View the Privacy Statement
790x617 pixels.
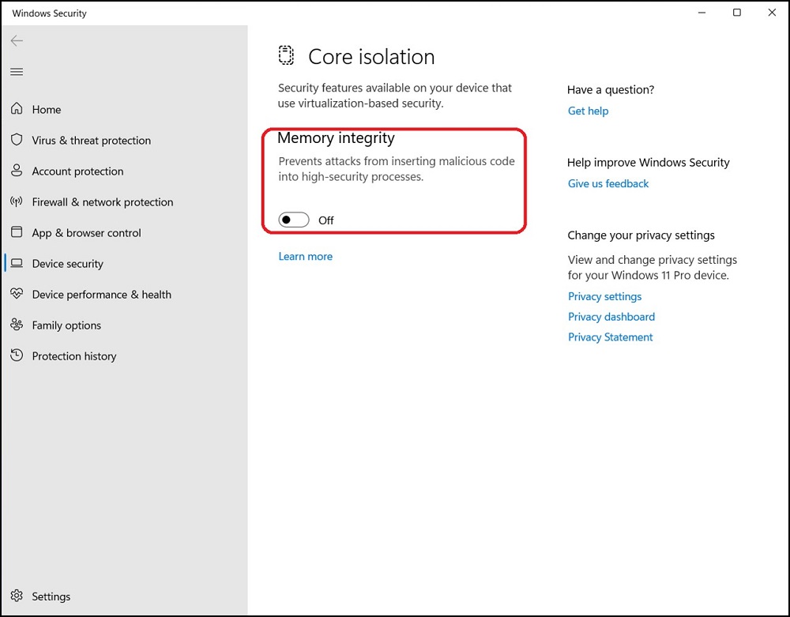point(610,337)
